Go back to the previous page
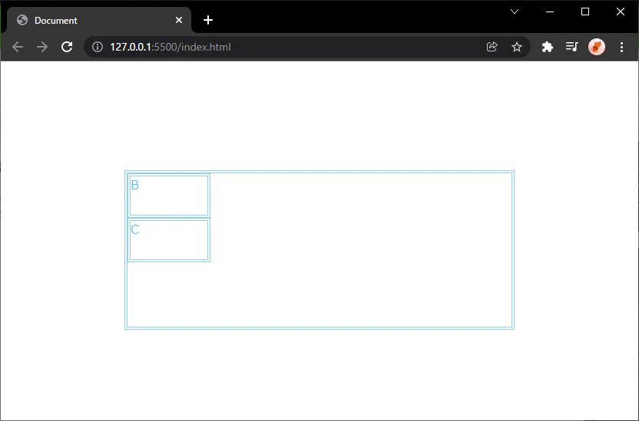The height and width of the screenshot is (421, 639). coord(18,47)
